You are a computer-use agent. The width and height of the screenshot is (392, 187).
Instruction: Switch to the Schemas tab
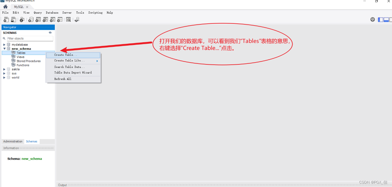(32, 141)
